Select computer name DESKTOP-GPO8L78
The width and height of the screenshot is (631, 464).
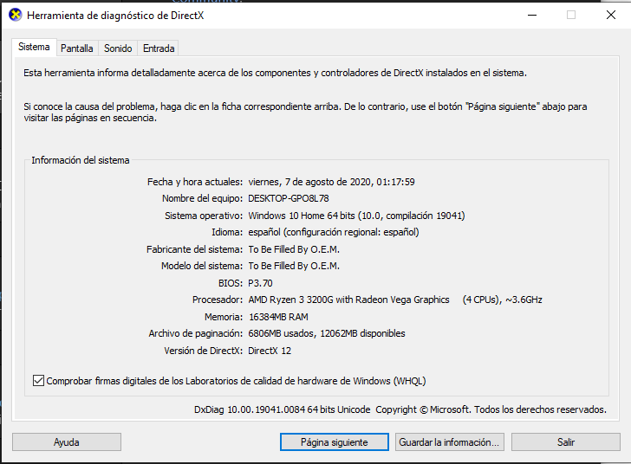pyautogui.click(x=289, y=198)
